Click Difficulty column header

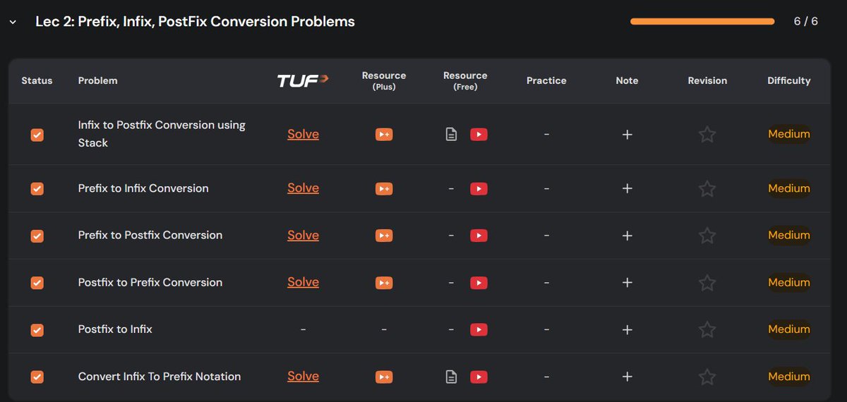[x=788, y=80]
